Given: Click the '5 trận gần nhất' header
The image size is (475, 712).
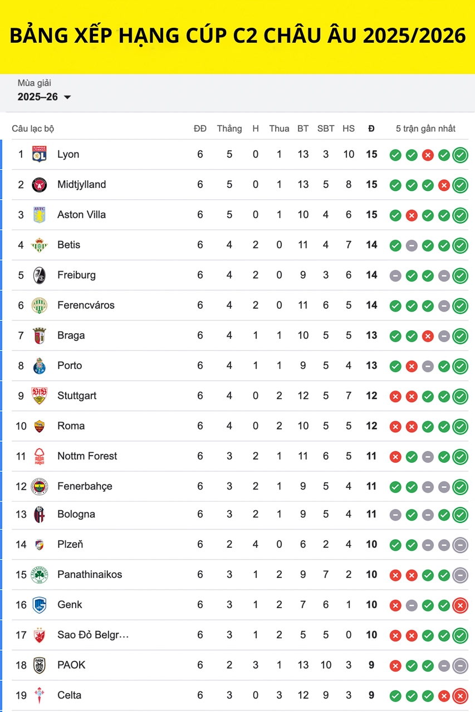Looking at the screenshot, I should pyautogui.click(x=425, y=128).
